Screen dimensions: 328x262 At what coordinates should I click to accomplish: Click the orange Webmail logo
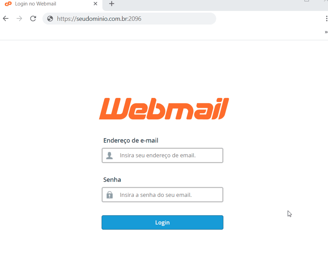coord(164,109)
